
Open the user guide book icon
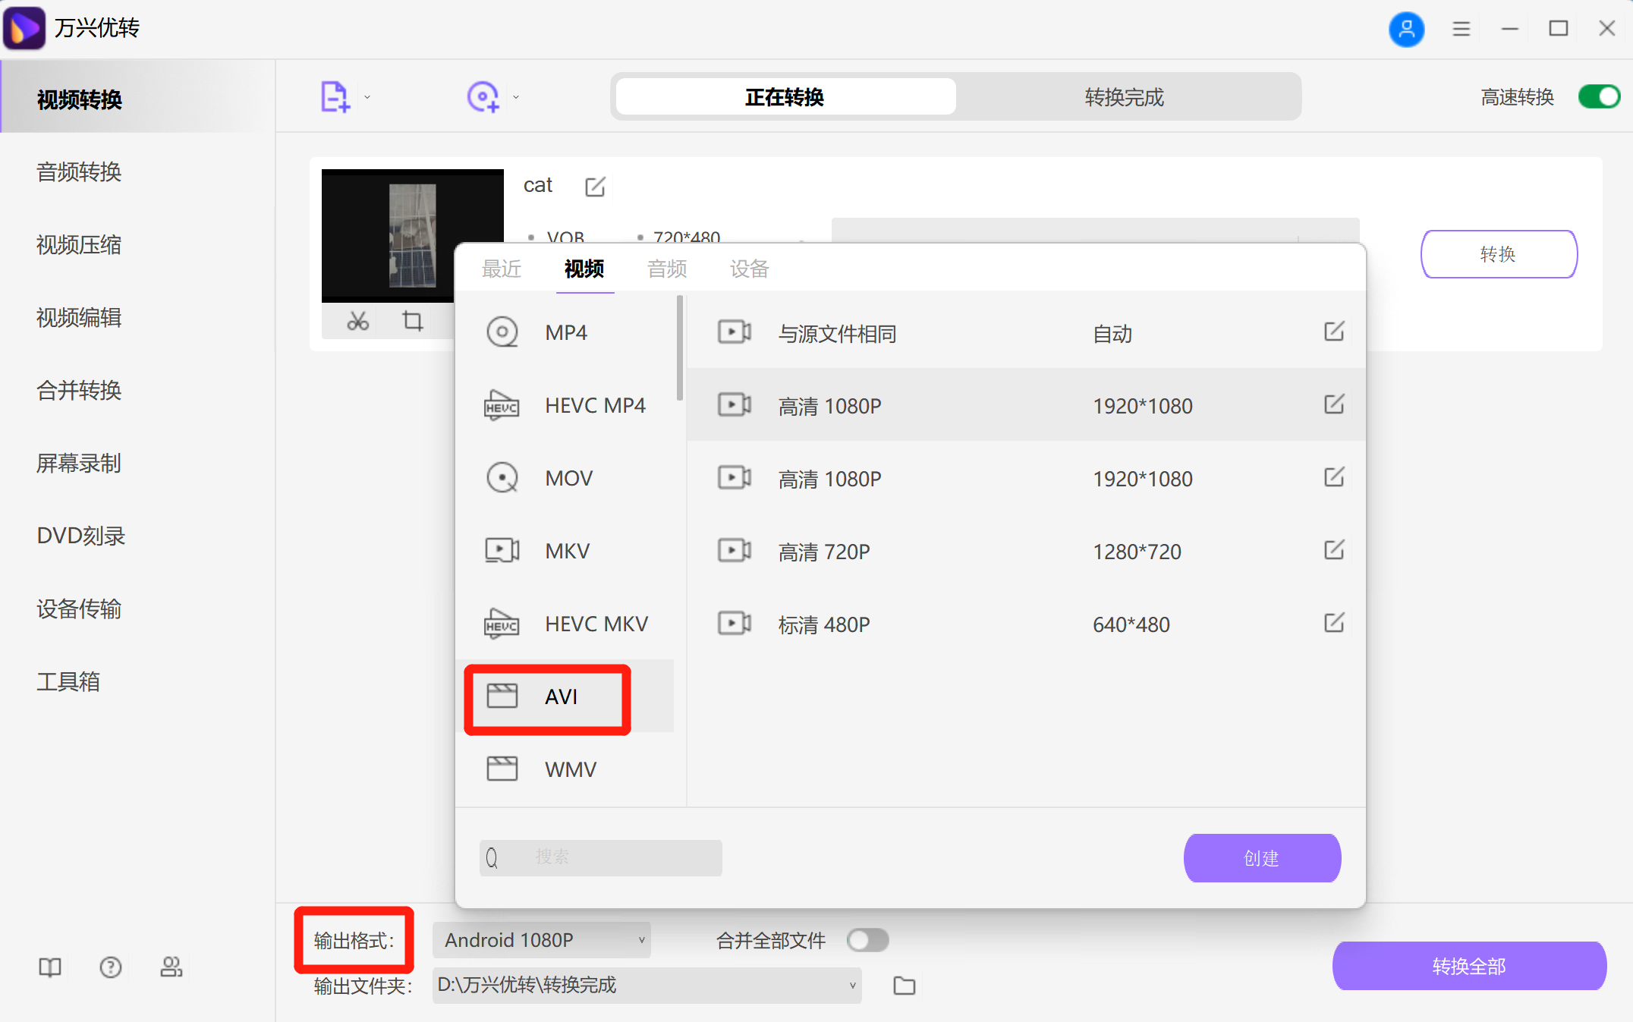click(x=49, y=967)
